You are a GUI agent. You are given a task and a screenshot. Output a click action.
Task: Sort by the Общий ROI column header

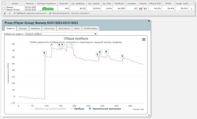click(x=155, y=3)
